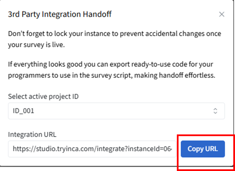Toggle the project ID selector arrows
This screenshot has width=235, height=171.
click(215, 111)
